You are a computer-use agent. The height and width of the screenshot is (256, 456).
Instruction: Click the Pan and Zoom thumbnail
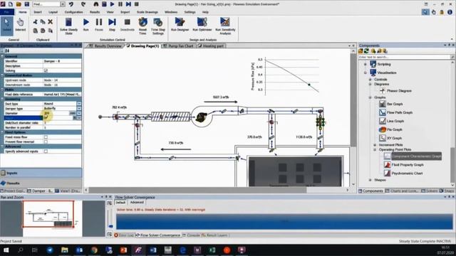coord(48,214)
